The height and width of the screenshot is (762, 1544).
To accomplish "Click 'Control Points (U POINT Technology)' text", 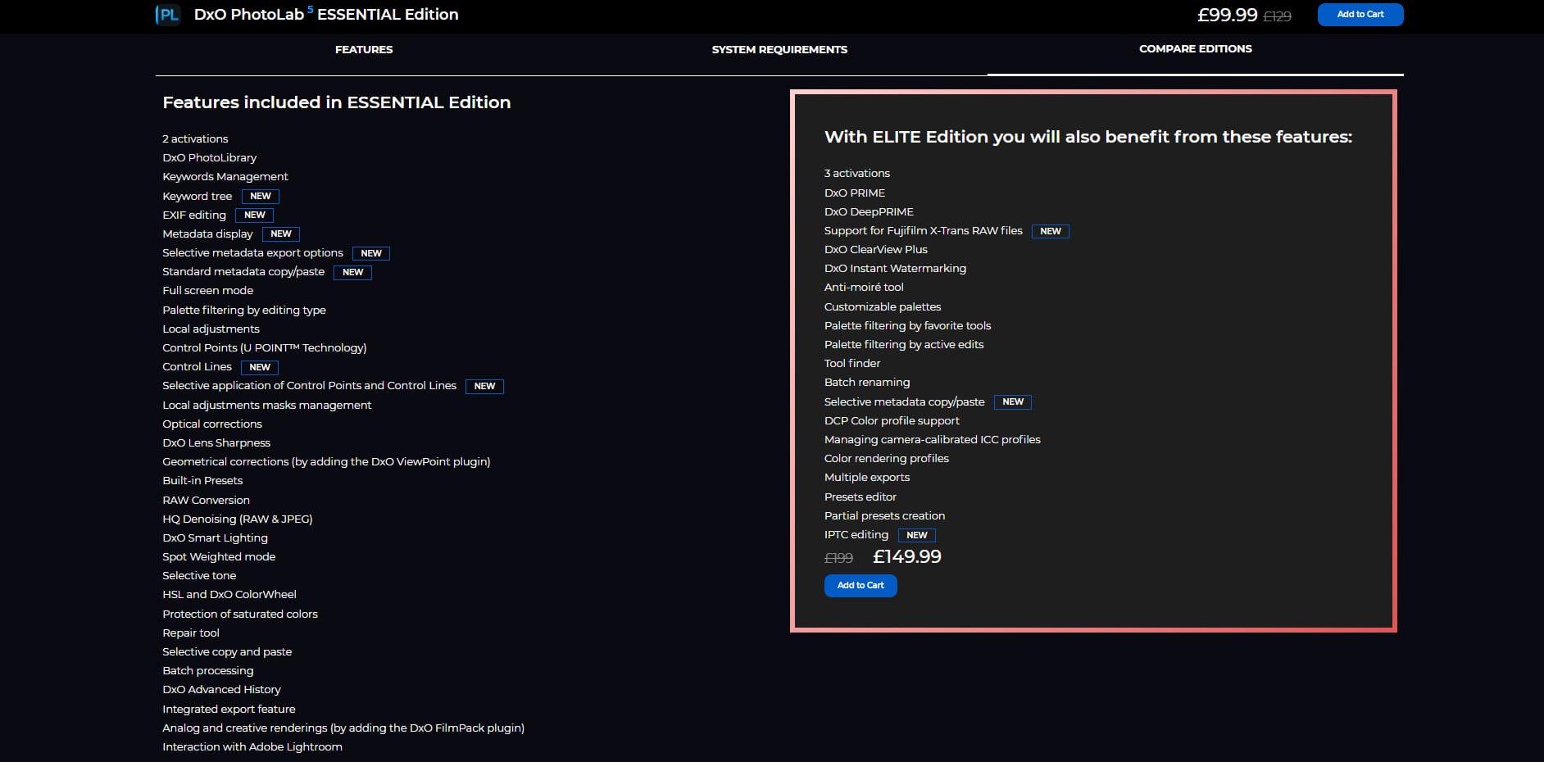I will 265,348.
